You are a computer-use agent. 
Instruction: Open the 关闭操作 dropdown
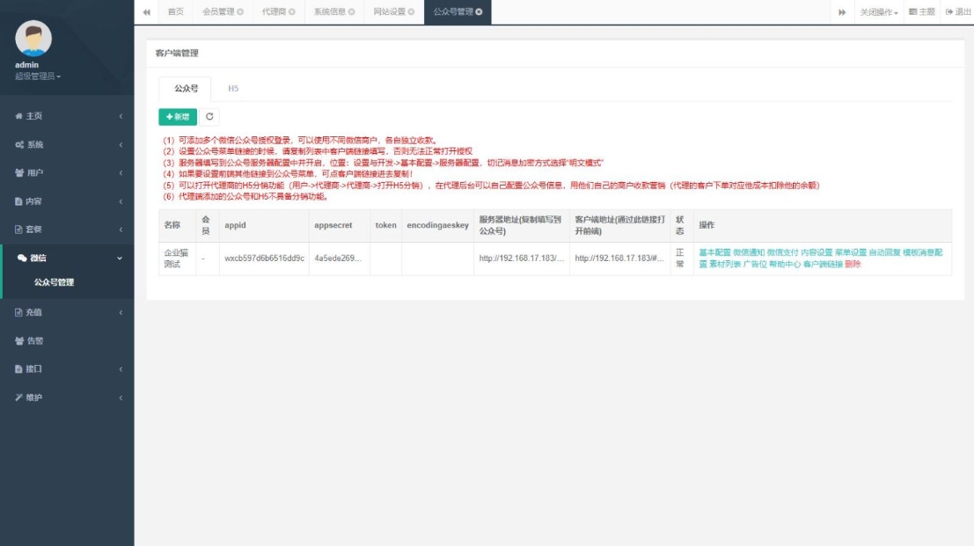pos(878,12)
